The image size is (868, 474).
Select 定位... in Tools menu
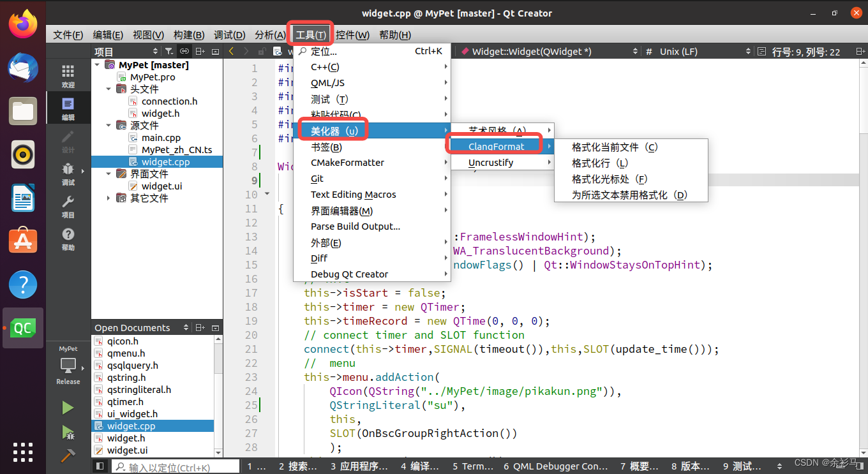click(x=372, y=51)
